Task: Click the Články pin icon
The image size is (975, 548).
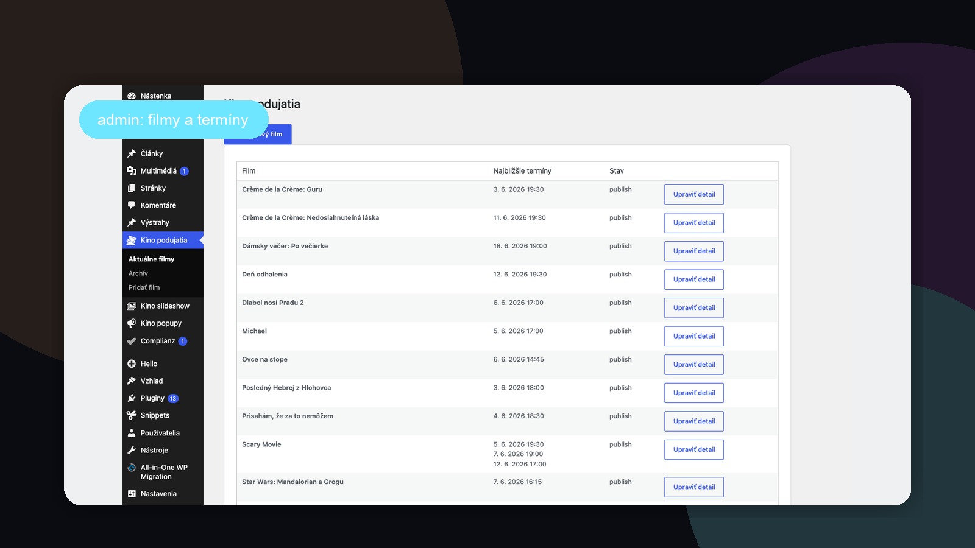Action: click(x=132, y=153)
